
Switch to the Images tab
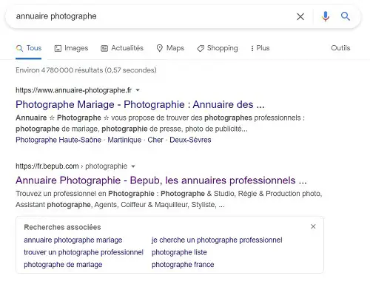[x=71, y=48]
